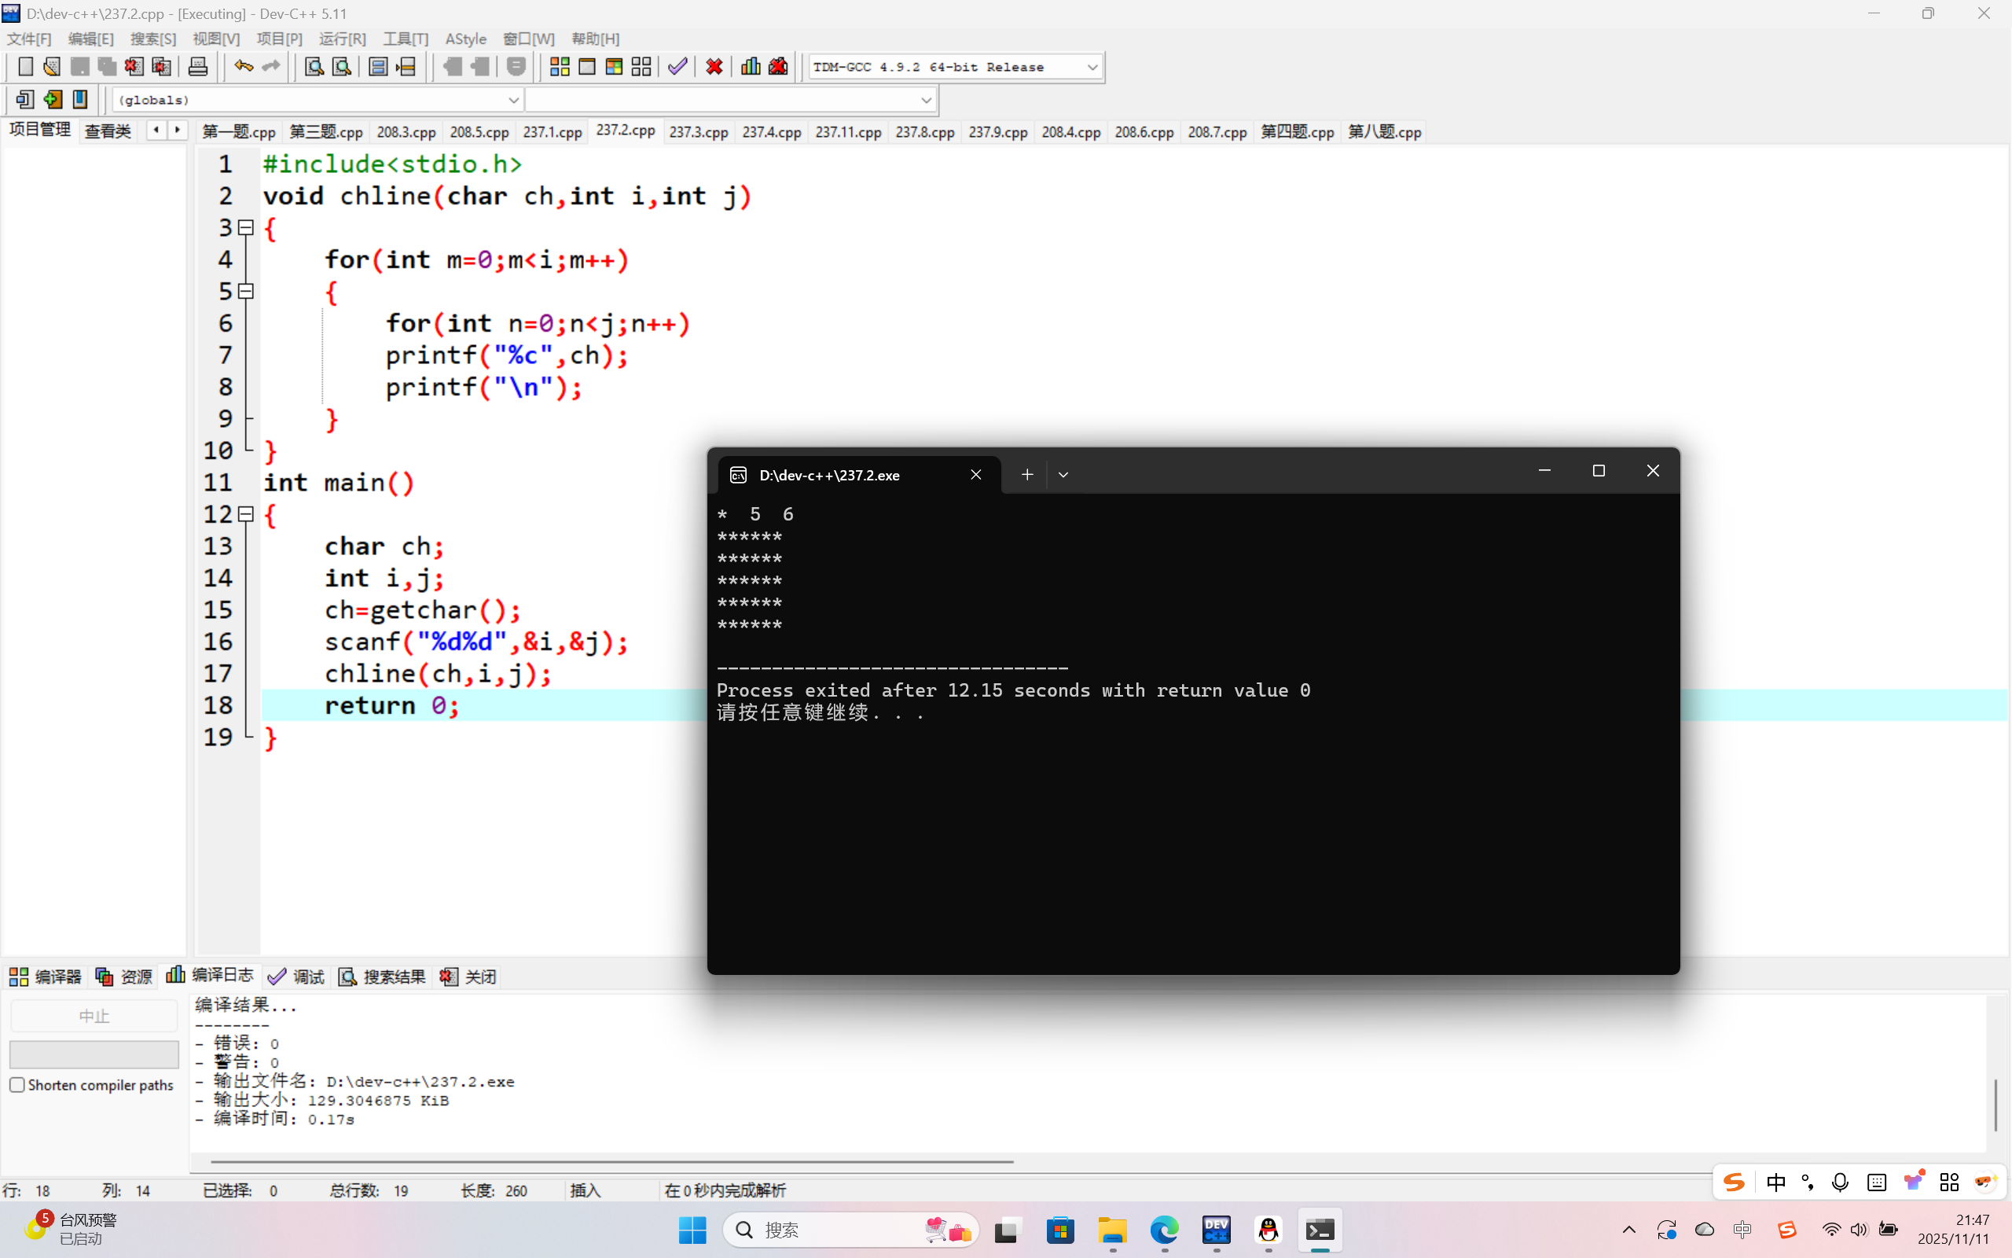Open the 调试 debug panel tab
The width and height of the screenshot is (2012, 1258).
(297, 976)
